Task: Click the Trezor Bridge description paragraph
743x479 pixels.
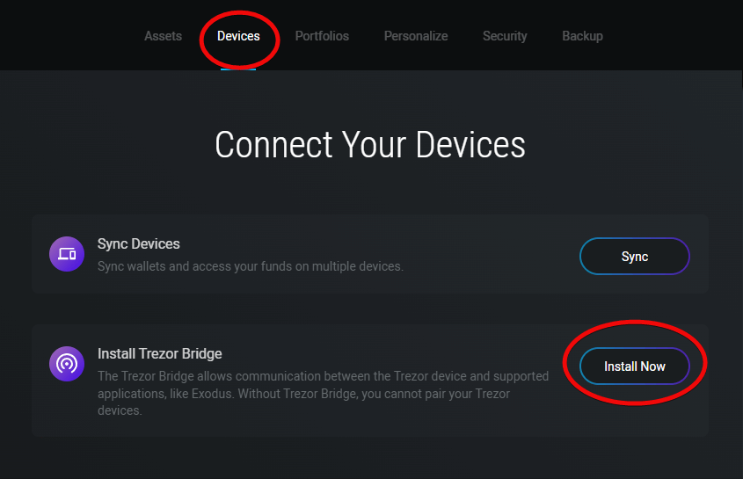Action: pyautogui.click(x=323, y=393)
